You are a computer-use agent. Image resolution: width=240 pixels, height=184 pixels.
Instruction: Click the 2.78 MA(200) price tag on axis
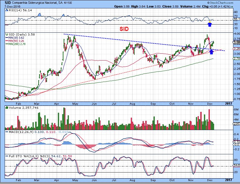click(237, 59)
